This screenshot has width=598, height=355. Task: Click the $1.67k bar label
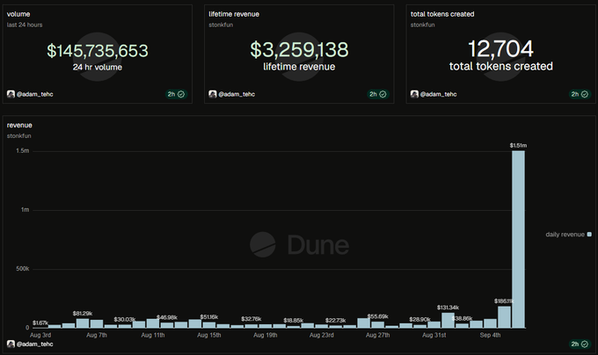click(40, 323)
